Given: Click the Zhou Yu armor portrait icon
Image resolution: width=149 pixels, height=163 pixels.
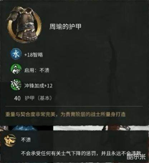Looking at the screenshot, I should (24, 24).
